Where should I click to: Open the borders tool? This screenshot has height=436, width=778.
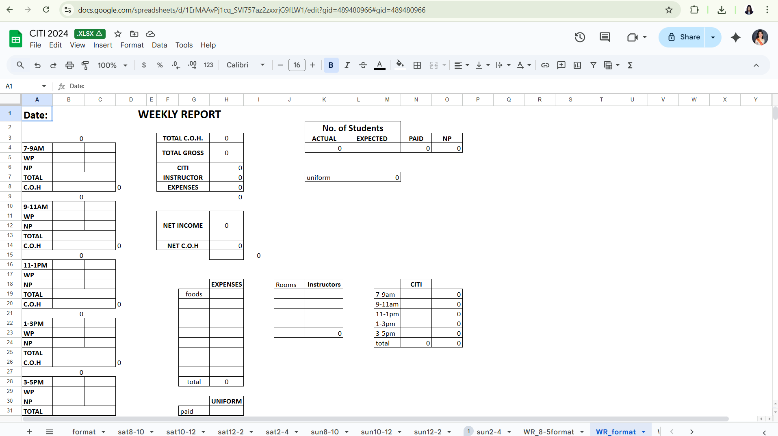click(417, 65)
